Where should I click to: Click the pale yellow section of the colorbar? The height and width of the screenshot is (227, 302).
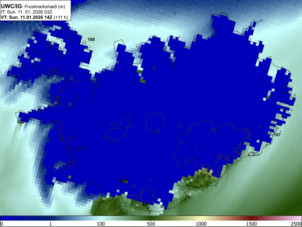click(x=201, y=218)
